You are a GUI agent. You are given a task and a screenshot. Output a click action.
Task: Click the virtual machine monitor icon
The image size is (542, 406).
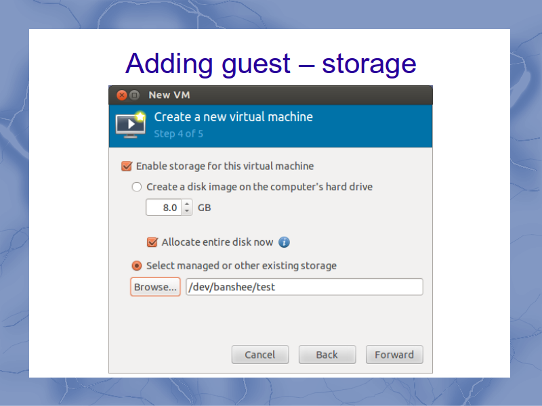[x=131, y=125]
